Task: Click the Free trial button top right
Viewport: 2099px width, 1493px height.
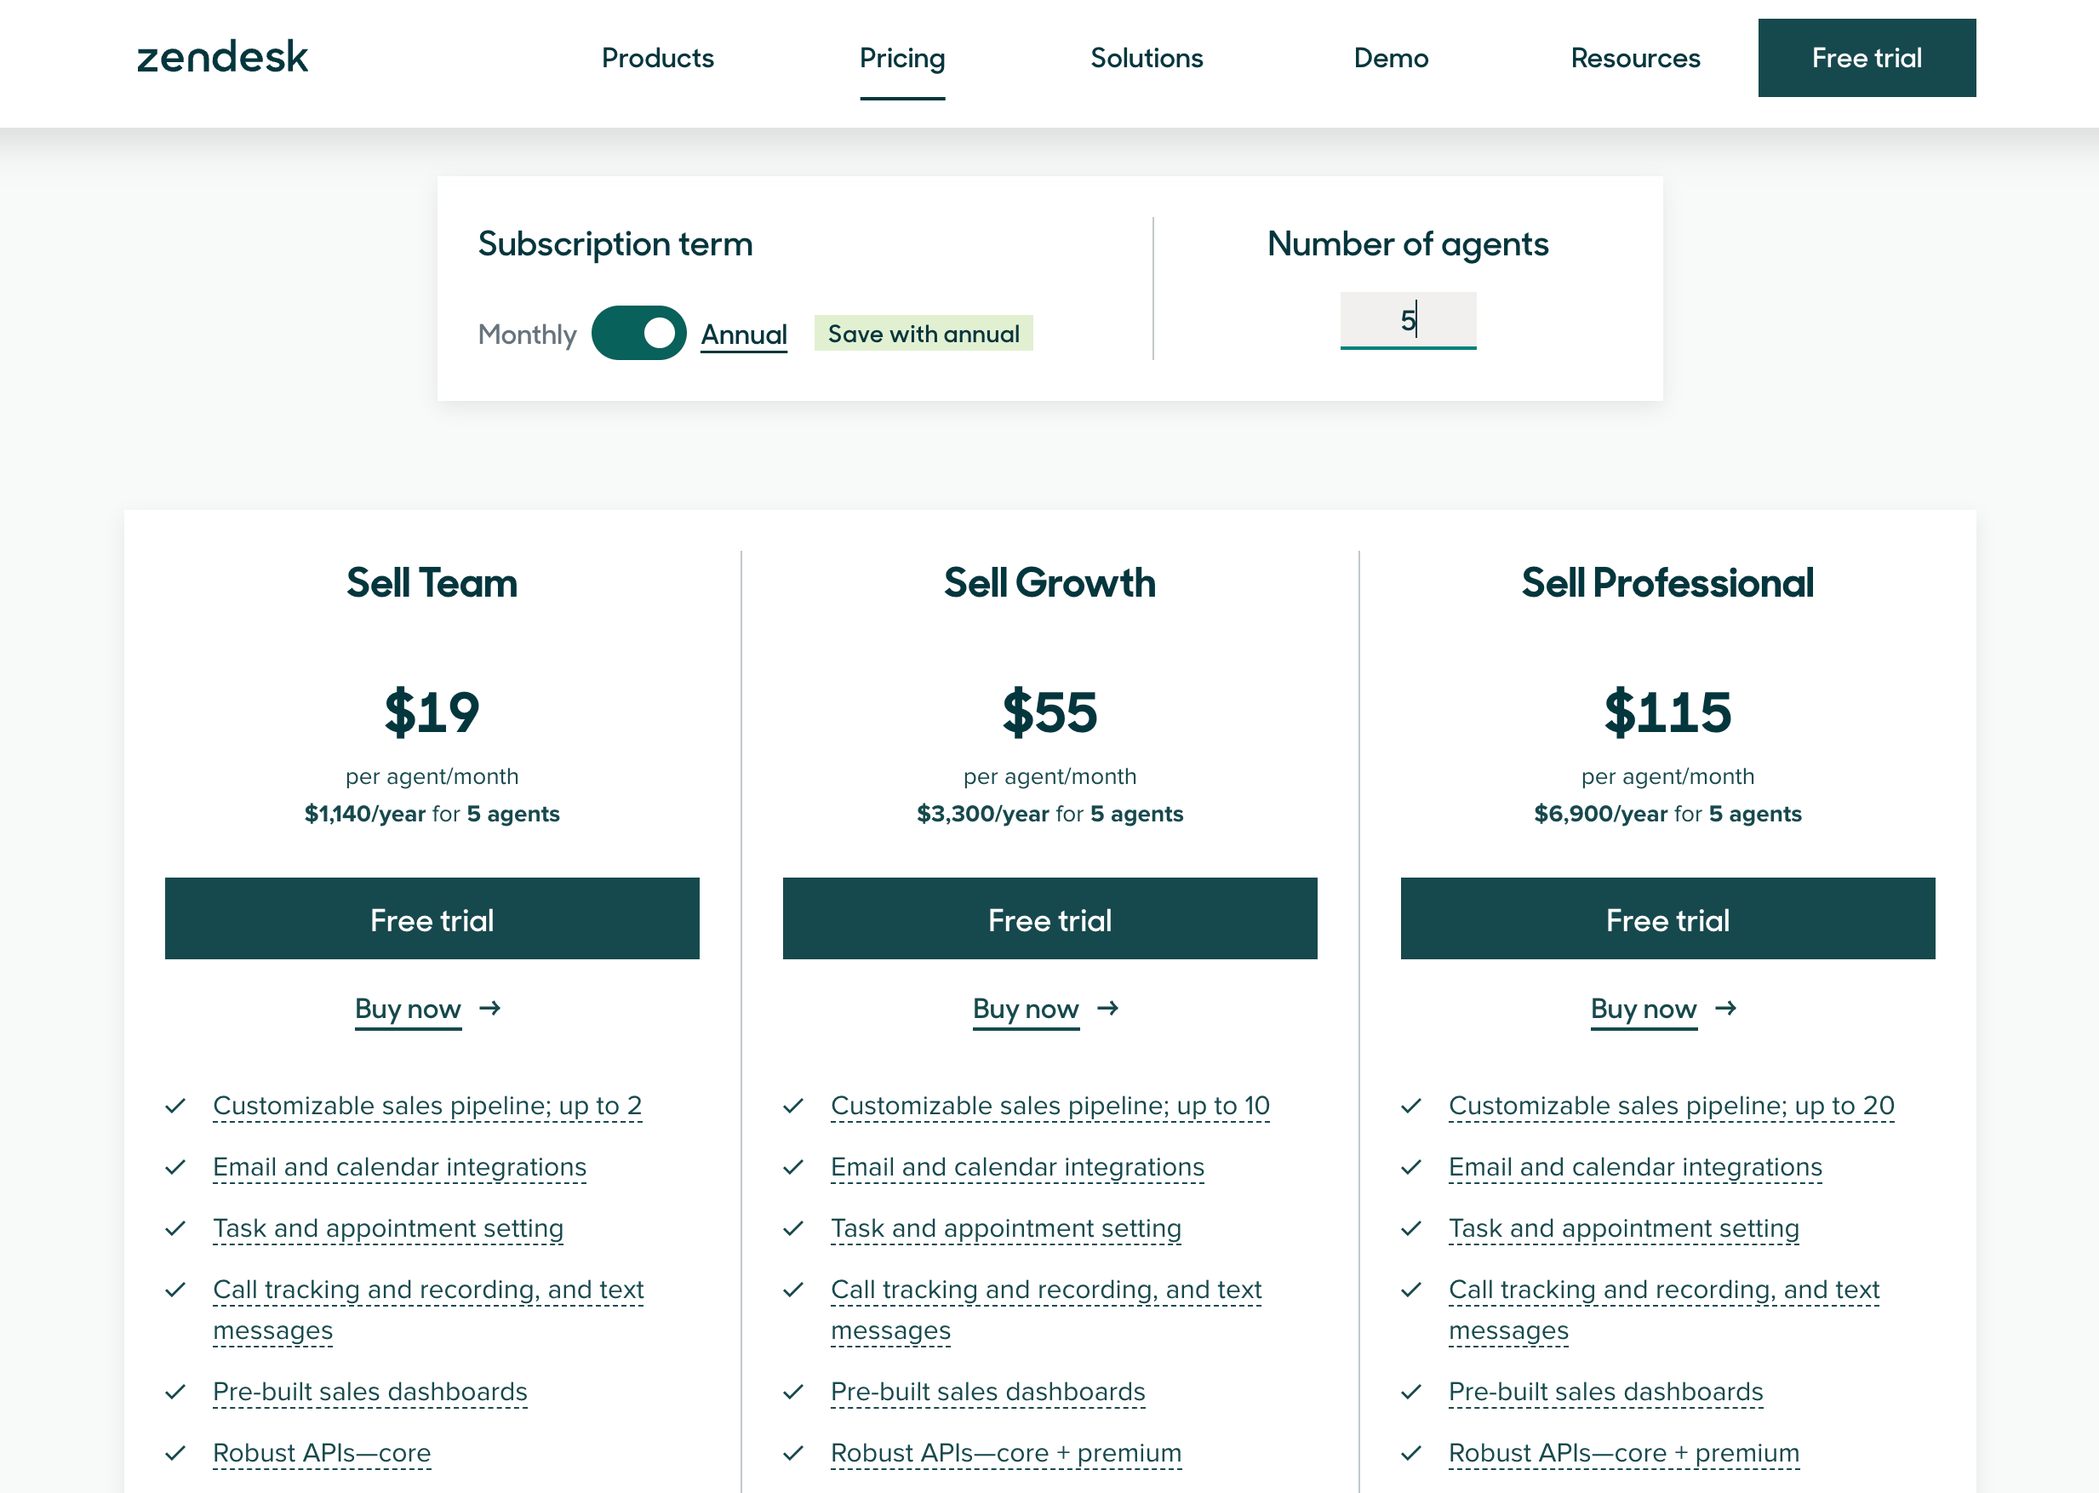Action: pyautogui.click(x=1865, y=58)
